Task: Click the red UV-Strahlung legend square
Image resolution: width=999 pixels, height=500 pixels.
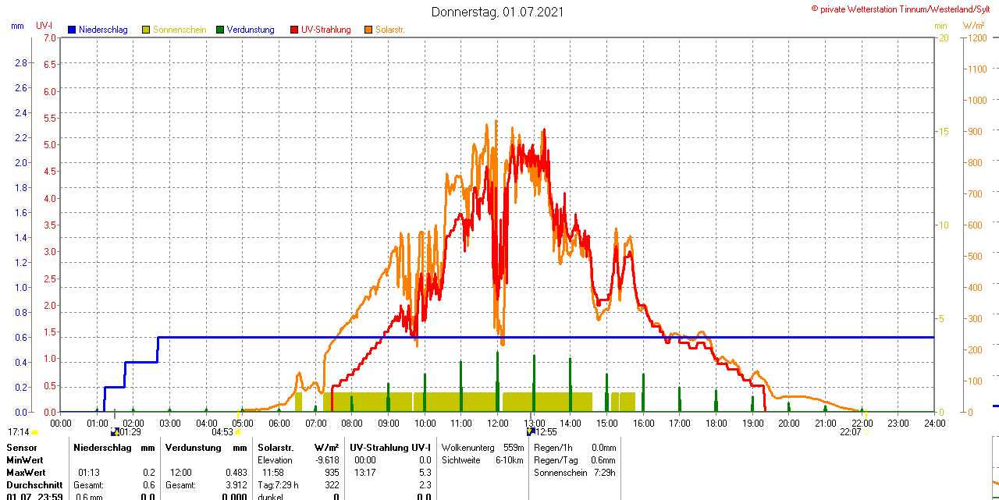Action: coord(294,30)
